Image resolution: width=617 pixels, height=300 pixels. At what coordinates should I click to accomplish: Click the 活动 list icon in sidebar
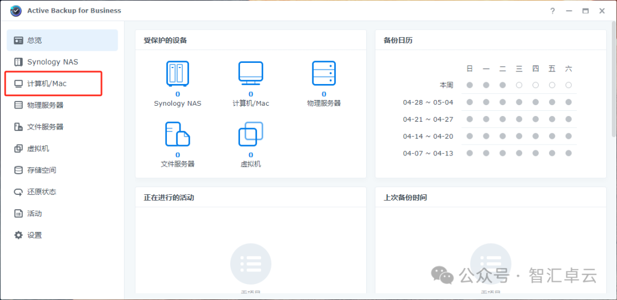(x=18, y=213)
